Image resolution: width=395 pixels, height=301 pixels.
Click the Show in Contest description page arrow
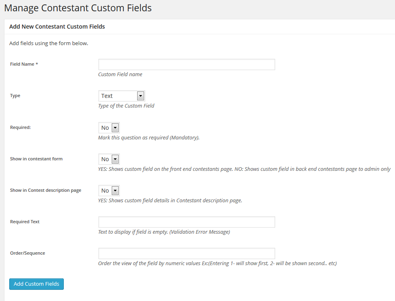[x=115, y=191]
